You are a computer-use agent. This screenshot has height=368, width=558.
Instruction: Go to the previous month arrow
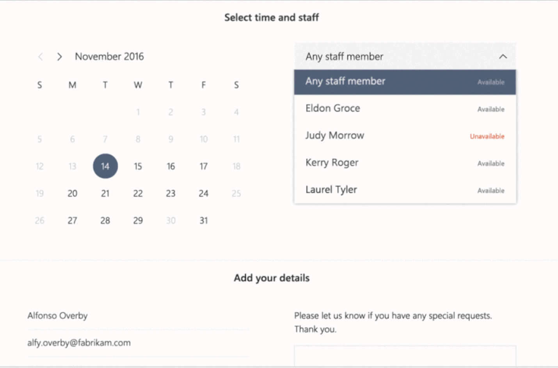click(x=41, y=57)
